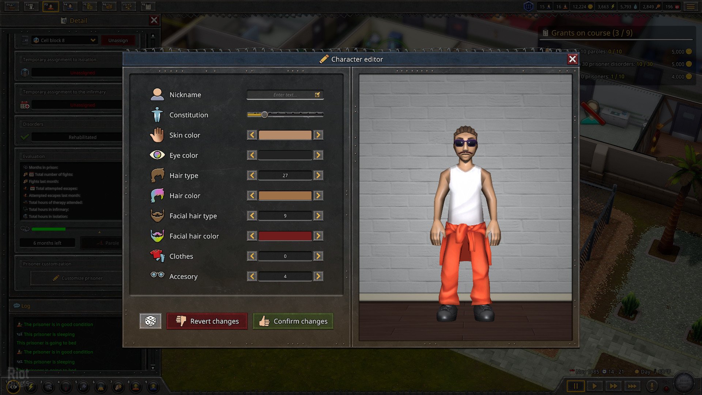Click the red facial hair color swatch
Viewport: 702px width, 395px height.
[x=285, y=236]
